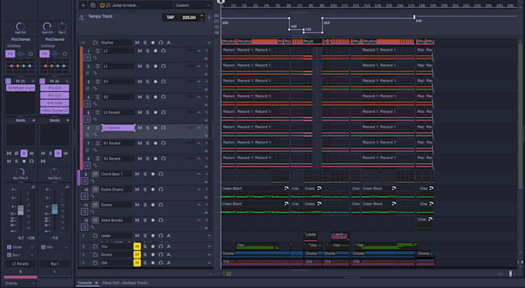Click the add track plus icon
525x288 pixels.
point(83,5)
